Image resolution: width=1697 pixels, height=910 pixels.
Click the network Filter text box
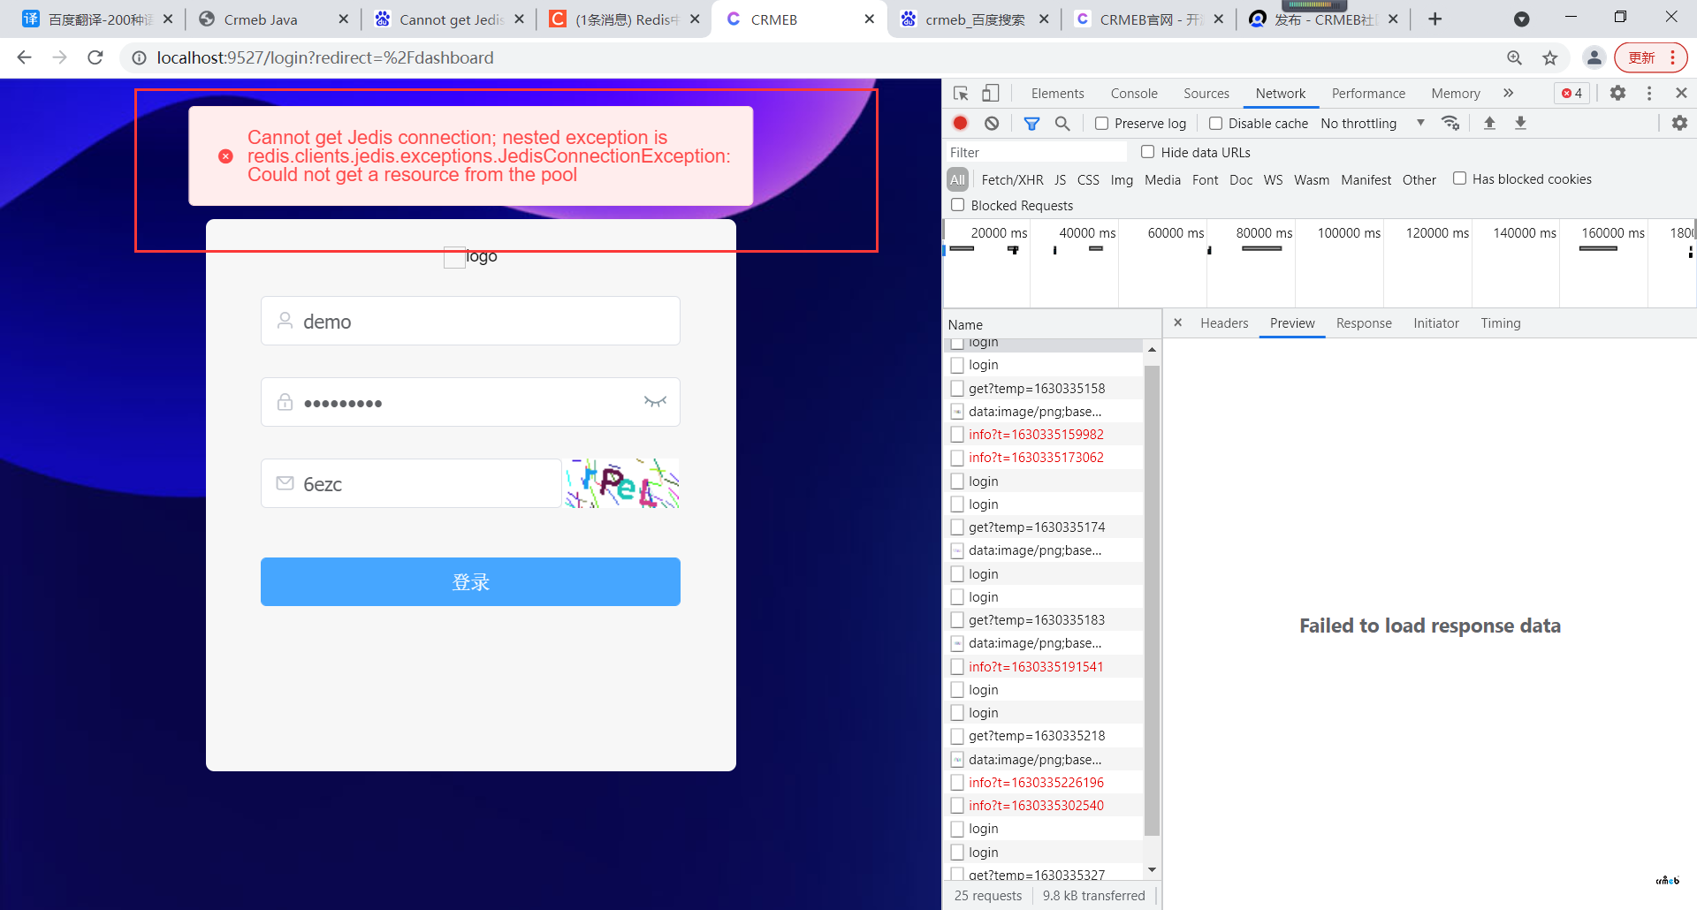click(1036, 152)
